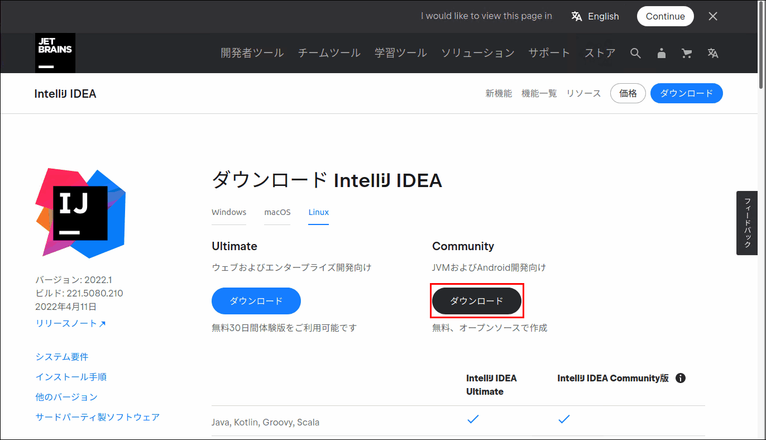
Task: Open the shopping cart icon
Action: click(687, 53)
